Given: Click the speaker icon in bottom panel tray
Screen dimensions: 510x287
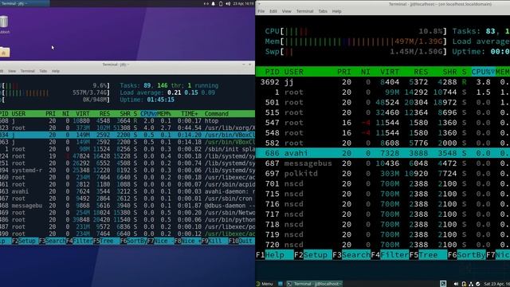Looking at the screenshot, I should [x=456, y=284].
